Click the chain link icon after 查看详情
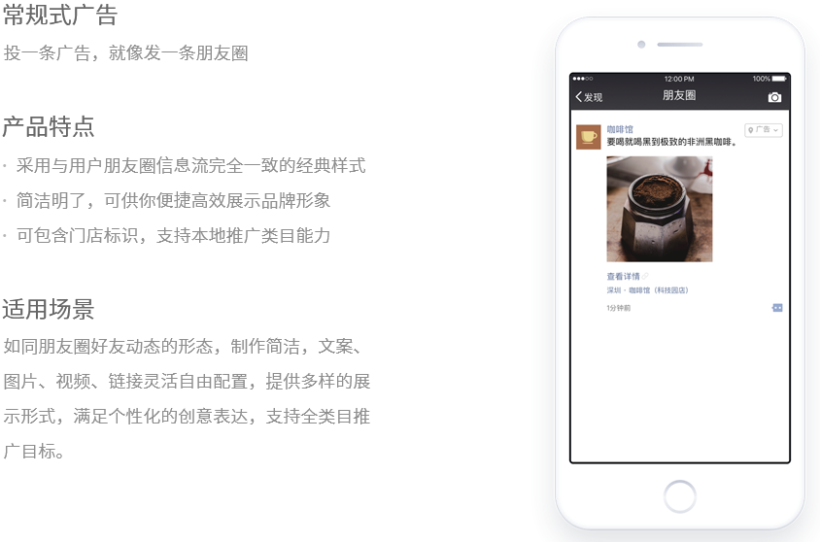This screenshot has width=820, height=542. click(x=645, y=276)
